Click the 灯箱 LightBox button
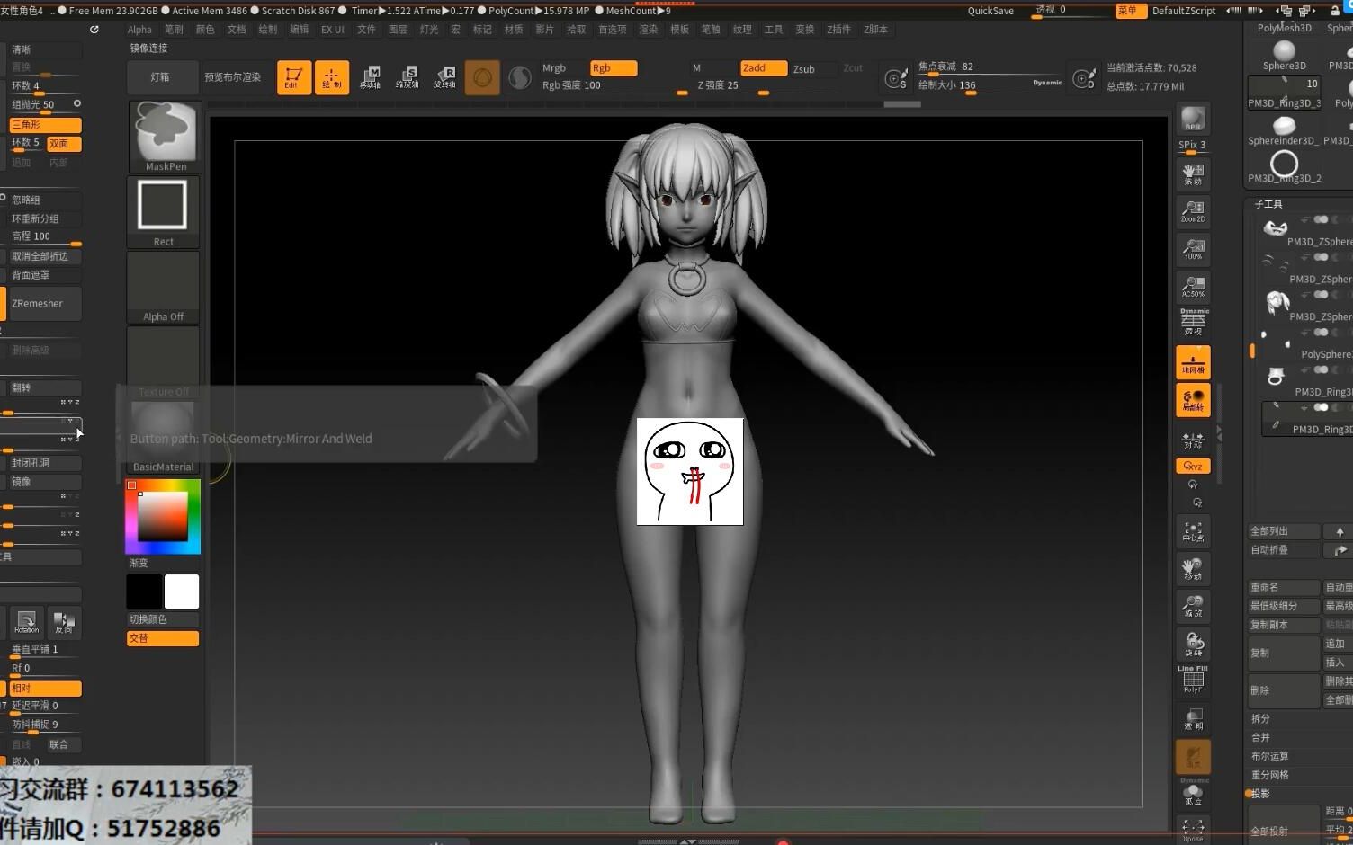1353x845 pixels. point(163,77)
